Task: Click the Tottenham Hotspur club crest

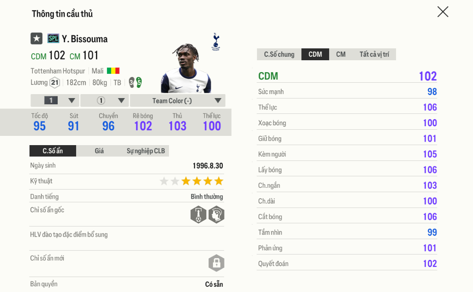Action: [x=216, y=41]
